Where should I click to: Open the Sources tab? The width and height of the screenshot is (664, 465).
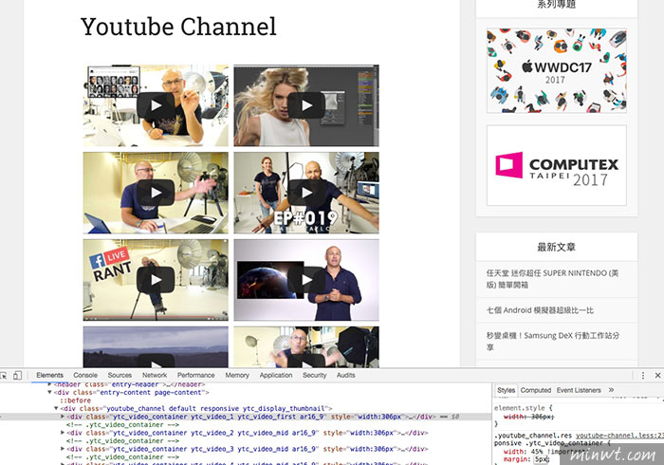[x=120, y=375]
